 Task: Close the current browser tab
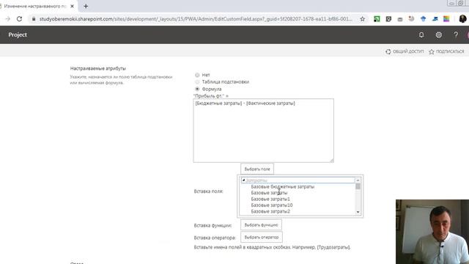[72, 6]
